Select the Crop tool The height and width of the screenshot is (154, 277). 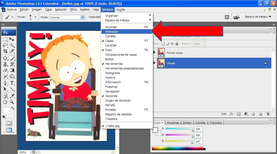[x=5, y=51]
